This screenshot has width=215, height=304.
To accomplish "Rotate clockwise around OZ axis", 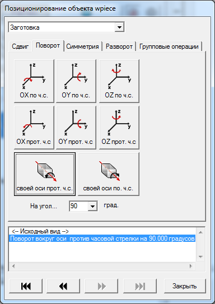I will click(x=119, y=81).
